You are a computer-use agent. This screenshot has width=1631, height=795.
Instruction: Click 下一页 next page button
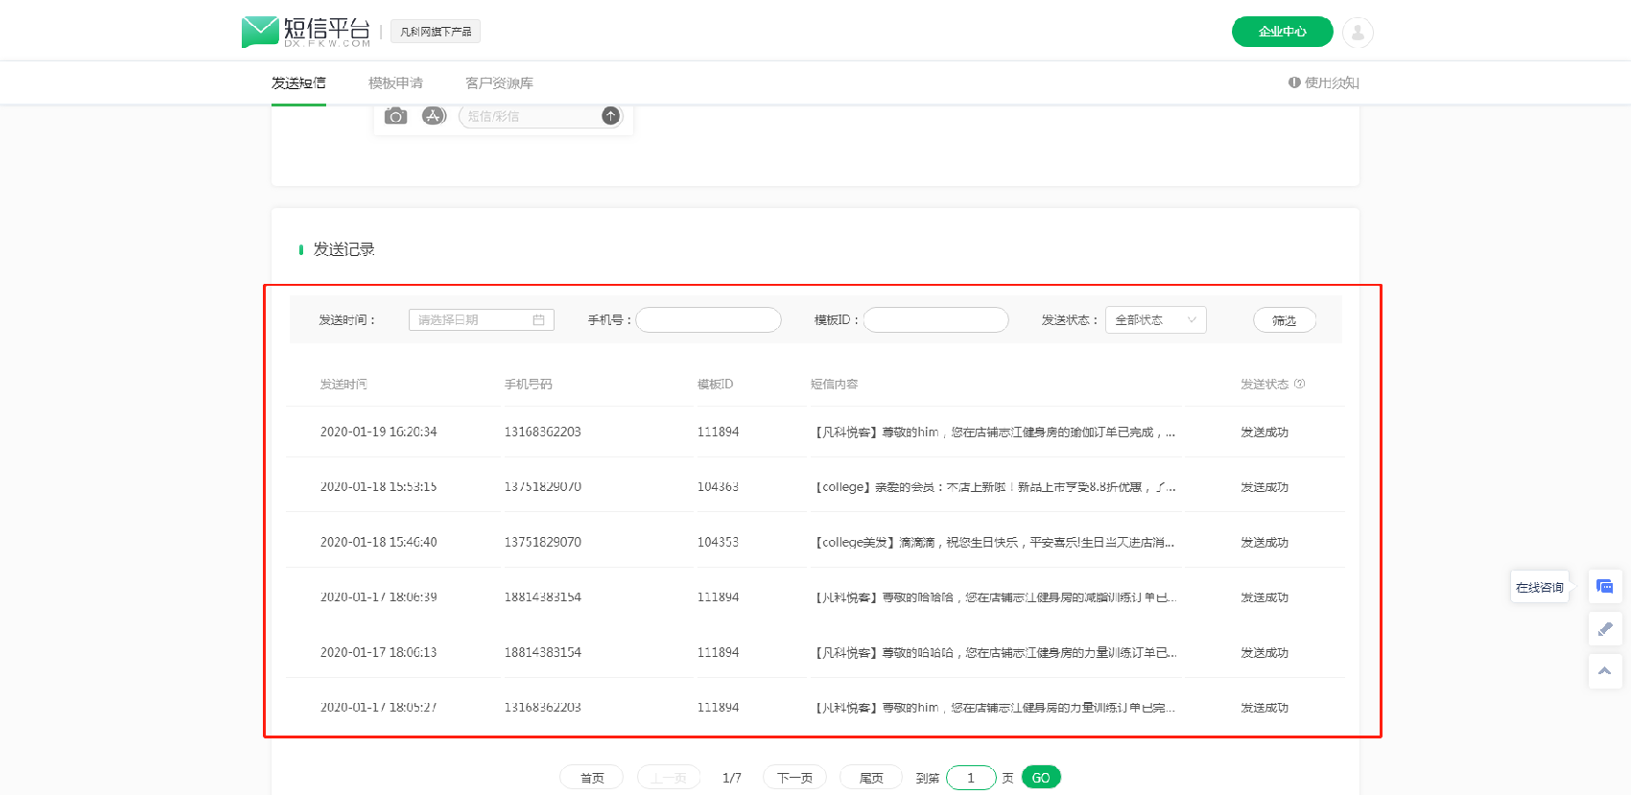click(x=794, y=778)
